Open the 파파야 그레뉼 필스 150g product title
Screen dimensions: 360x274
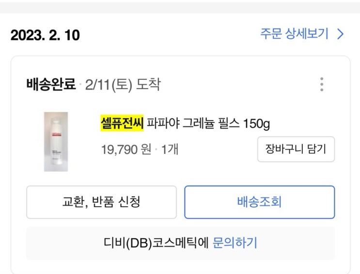194,124
